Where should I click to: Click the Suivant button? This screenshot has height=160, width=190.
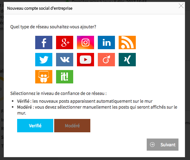(163, 145)
